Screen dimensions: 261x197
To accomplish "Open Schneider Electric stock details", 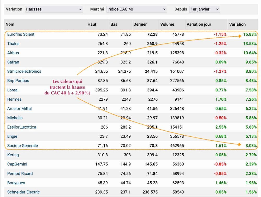I will point(23,192).
